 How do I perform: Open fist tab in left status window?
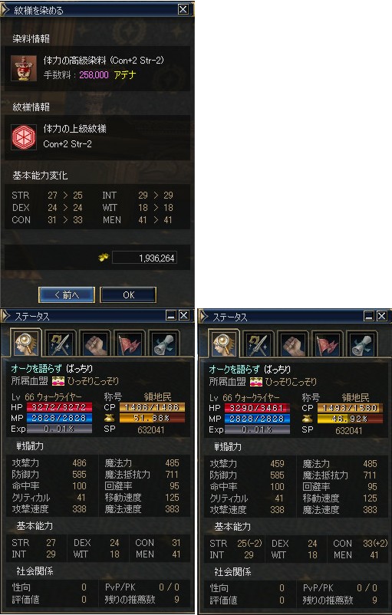point(95,344)
